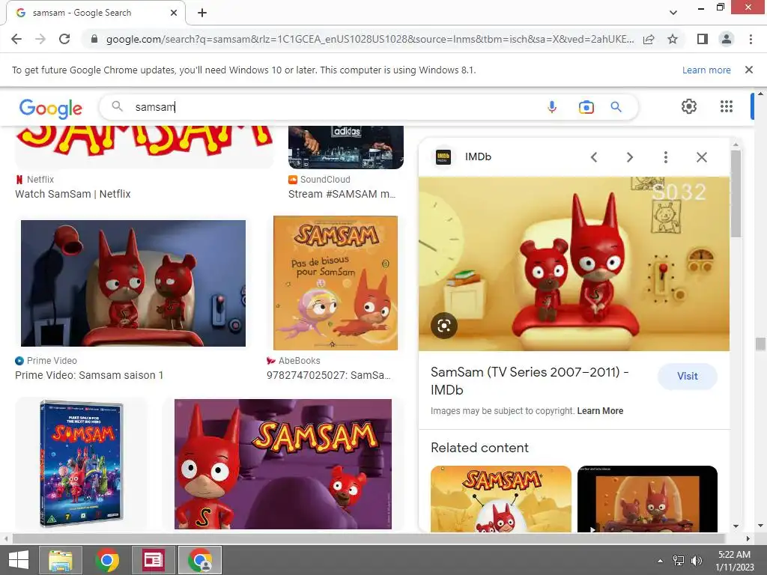Click the Visit button
767x575 pixels.
pyautogui.click(x=688, y=376)
